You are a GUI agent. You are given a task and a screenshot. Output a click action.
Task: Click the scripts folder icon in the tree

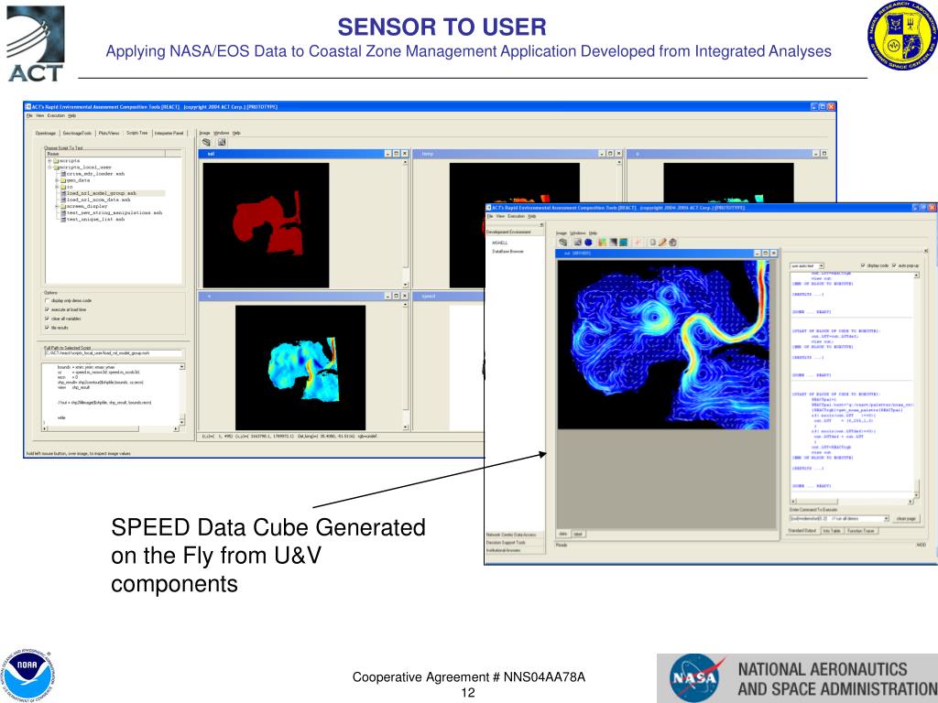(x=56, y=161)
